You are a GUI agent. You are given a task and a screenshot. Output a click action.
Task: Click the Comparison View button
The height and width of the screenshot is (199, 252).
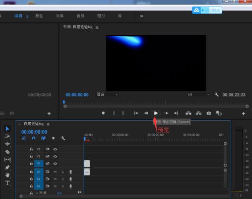[x=219, y=113]
